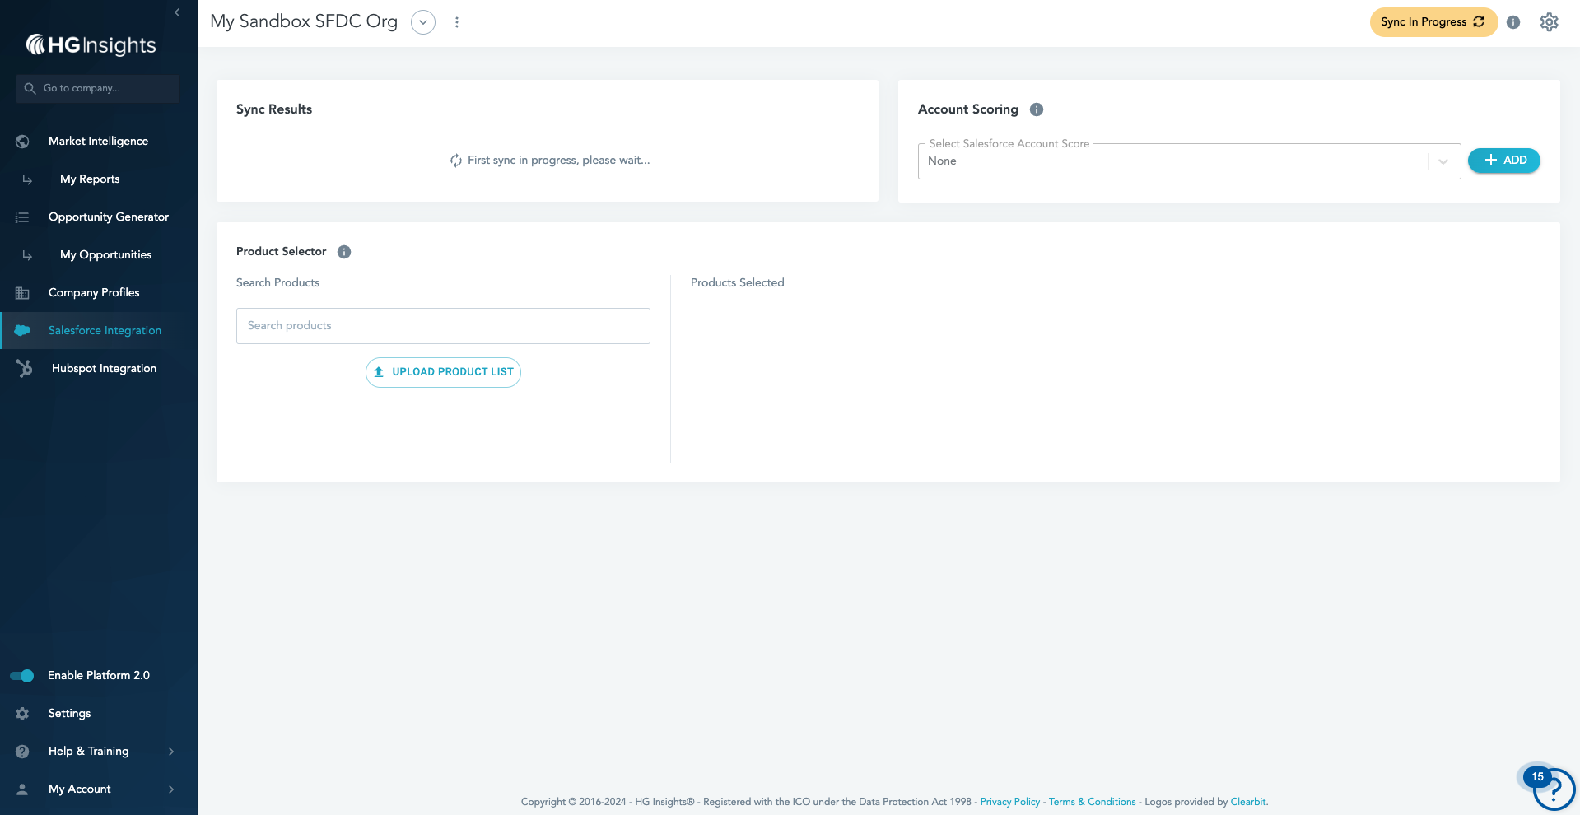Open the Clearbit link
This screenshot has width=1580, height=815.
(x=1248, y=802)
